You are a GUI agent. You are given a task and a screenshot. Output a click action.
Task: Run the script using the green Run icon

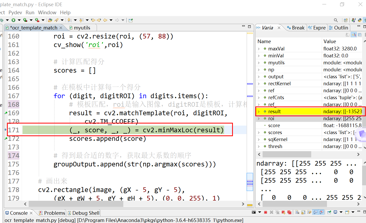(x=13, y=20)
